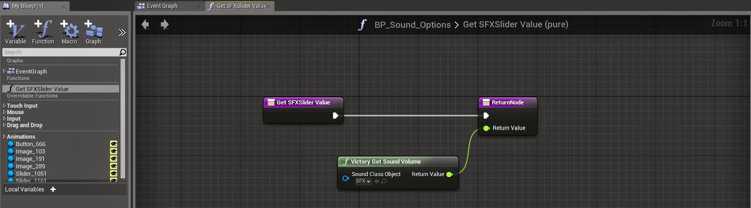Click the My Blueprint panel scrollbar

point(123,119)
